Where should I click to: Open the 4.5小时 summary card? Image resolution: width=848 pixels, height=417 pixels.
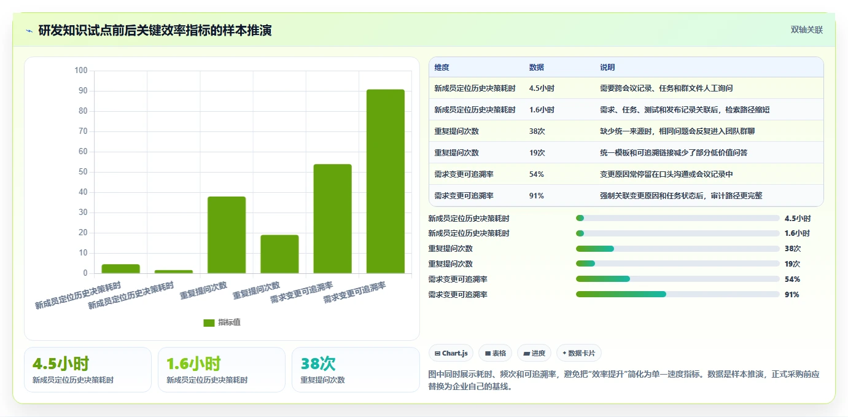(88, 370)
